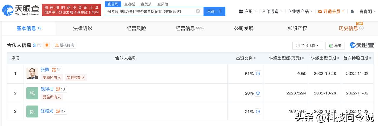378x126 pixels.
Task: Open the pie chart icon next to 28%
Action: pos(258,93)
